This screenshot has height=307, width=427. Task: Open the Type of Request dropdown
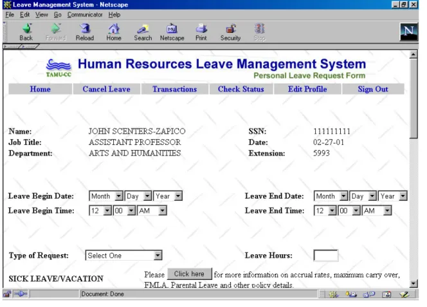[x=124, y=256]
